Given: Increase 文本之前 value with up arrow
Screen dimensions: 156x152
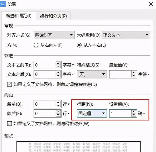Looking at the screenshot, I should (x=58, y=63).
